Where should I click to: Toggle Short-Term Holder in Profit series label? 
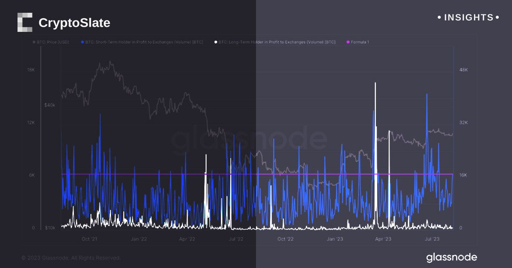(144, 42)
